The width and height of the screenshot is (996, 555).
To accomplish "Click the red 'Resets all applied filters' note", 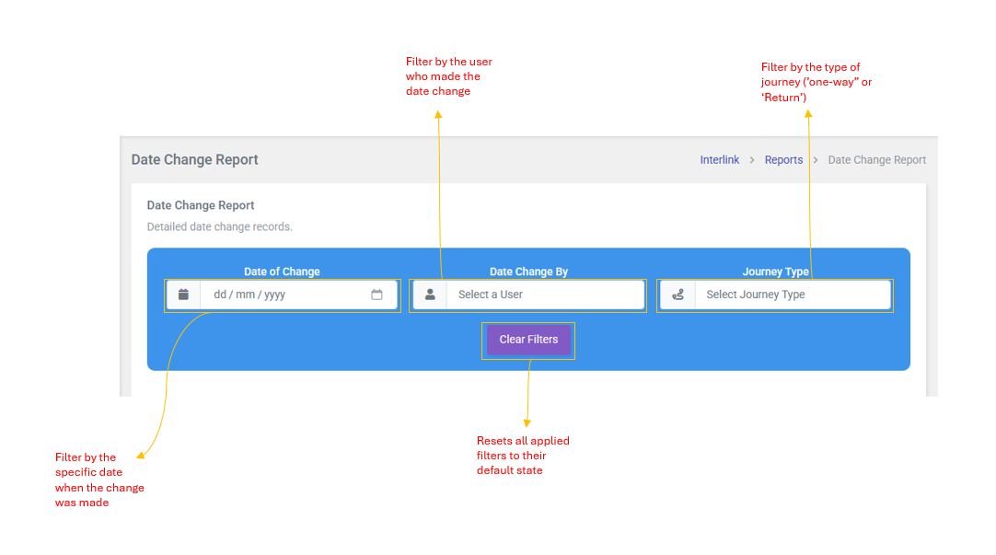I will tap(522, 456).
